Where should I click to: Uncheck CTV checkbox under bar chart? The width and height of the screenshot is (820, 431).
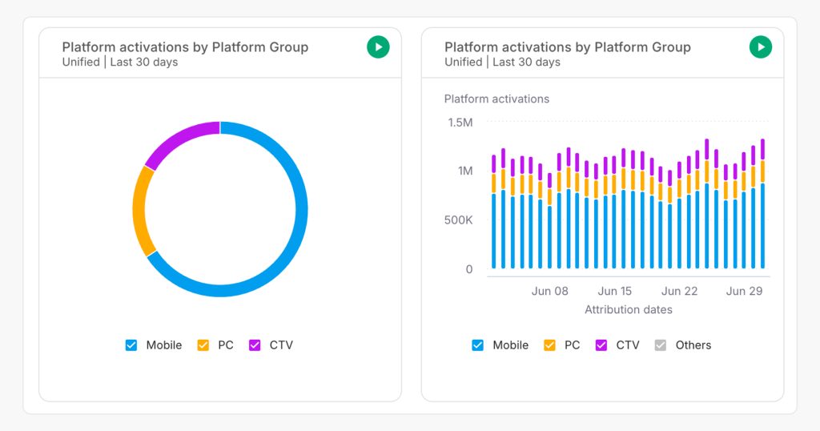[x=601, y=345]
